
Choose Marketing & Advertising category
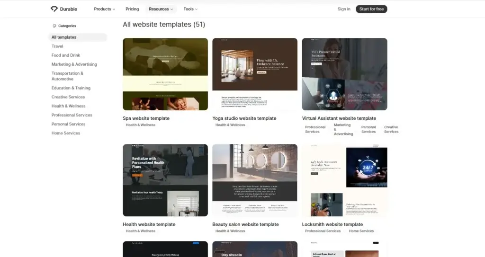(74, 64)
